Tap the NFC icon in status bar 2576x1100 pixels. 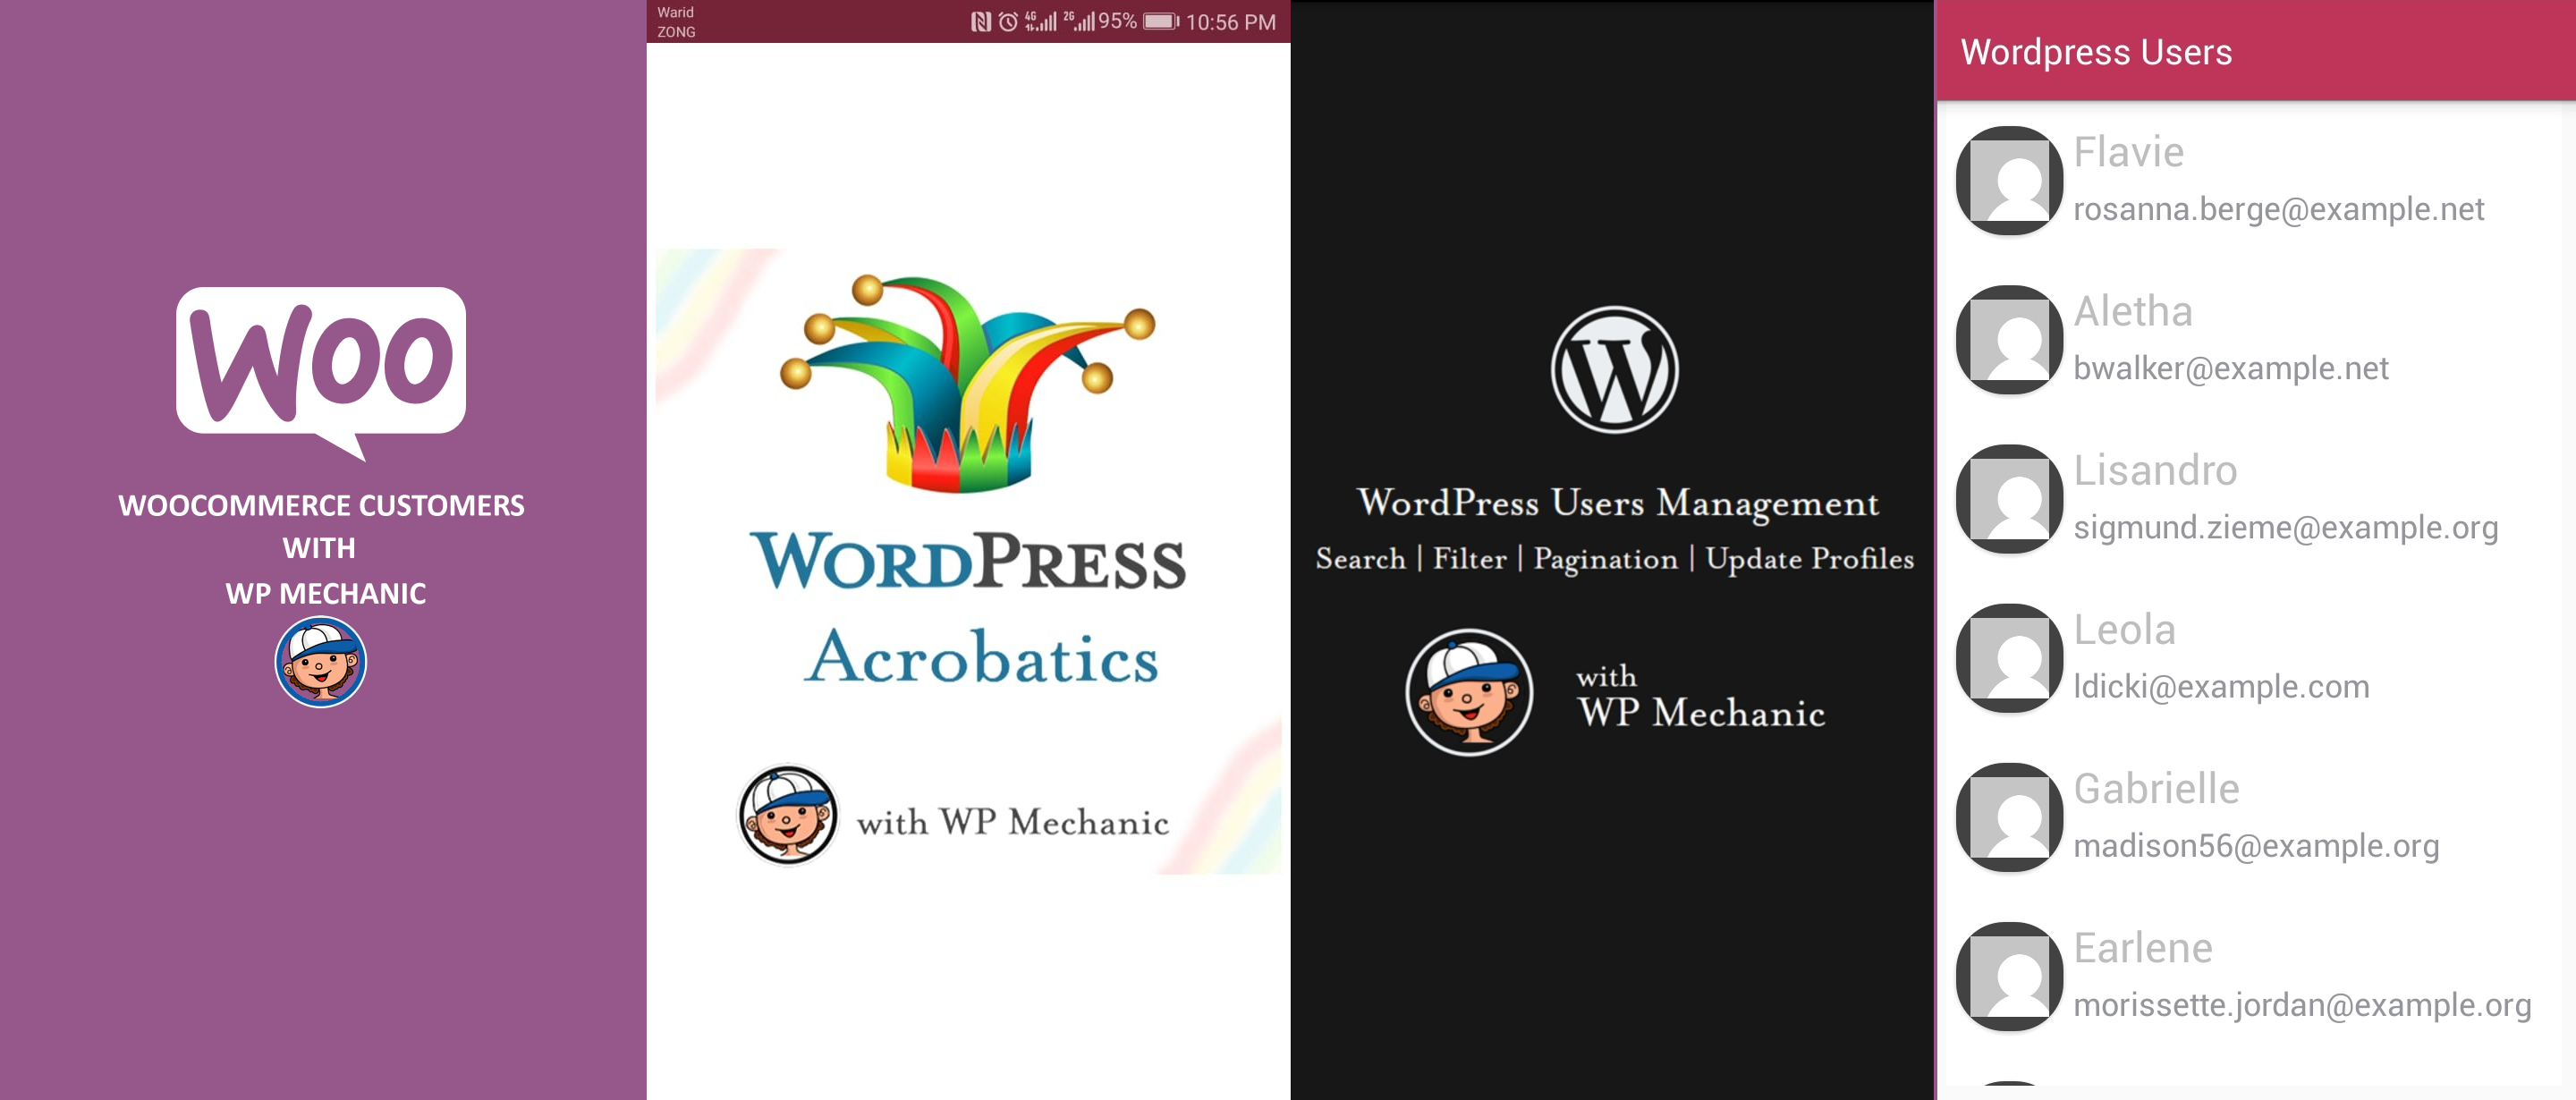pos(981,22)
